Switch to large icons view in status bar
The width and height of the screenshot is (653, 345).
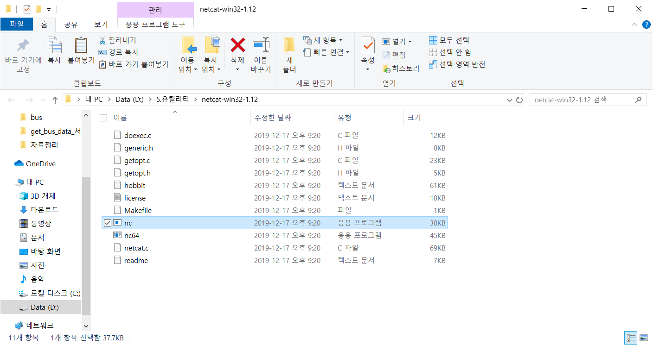[x=643, y=338]
